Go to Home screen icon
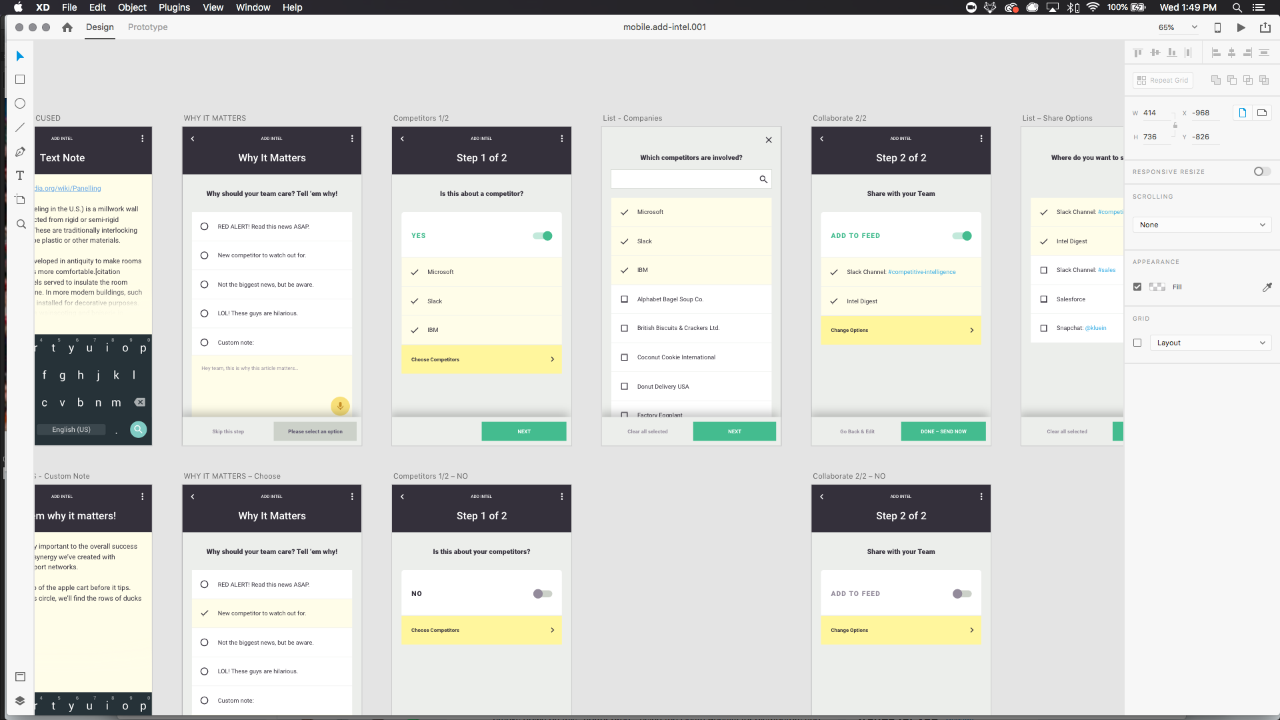The width and height of the screenshot is (1280, 720). pos(67,27)
